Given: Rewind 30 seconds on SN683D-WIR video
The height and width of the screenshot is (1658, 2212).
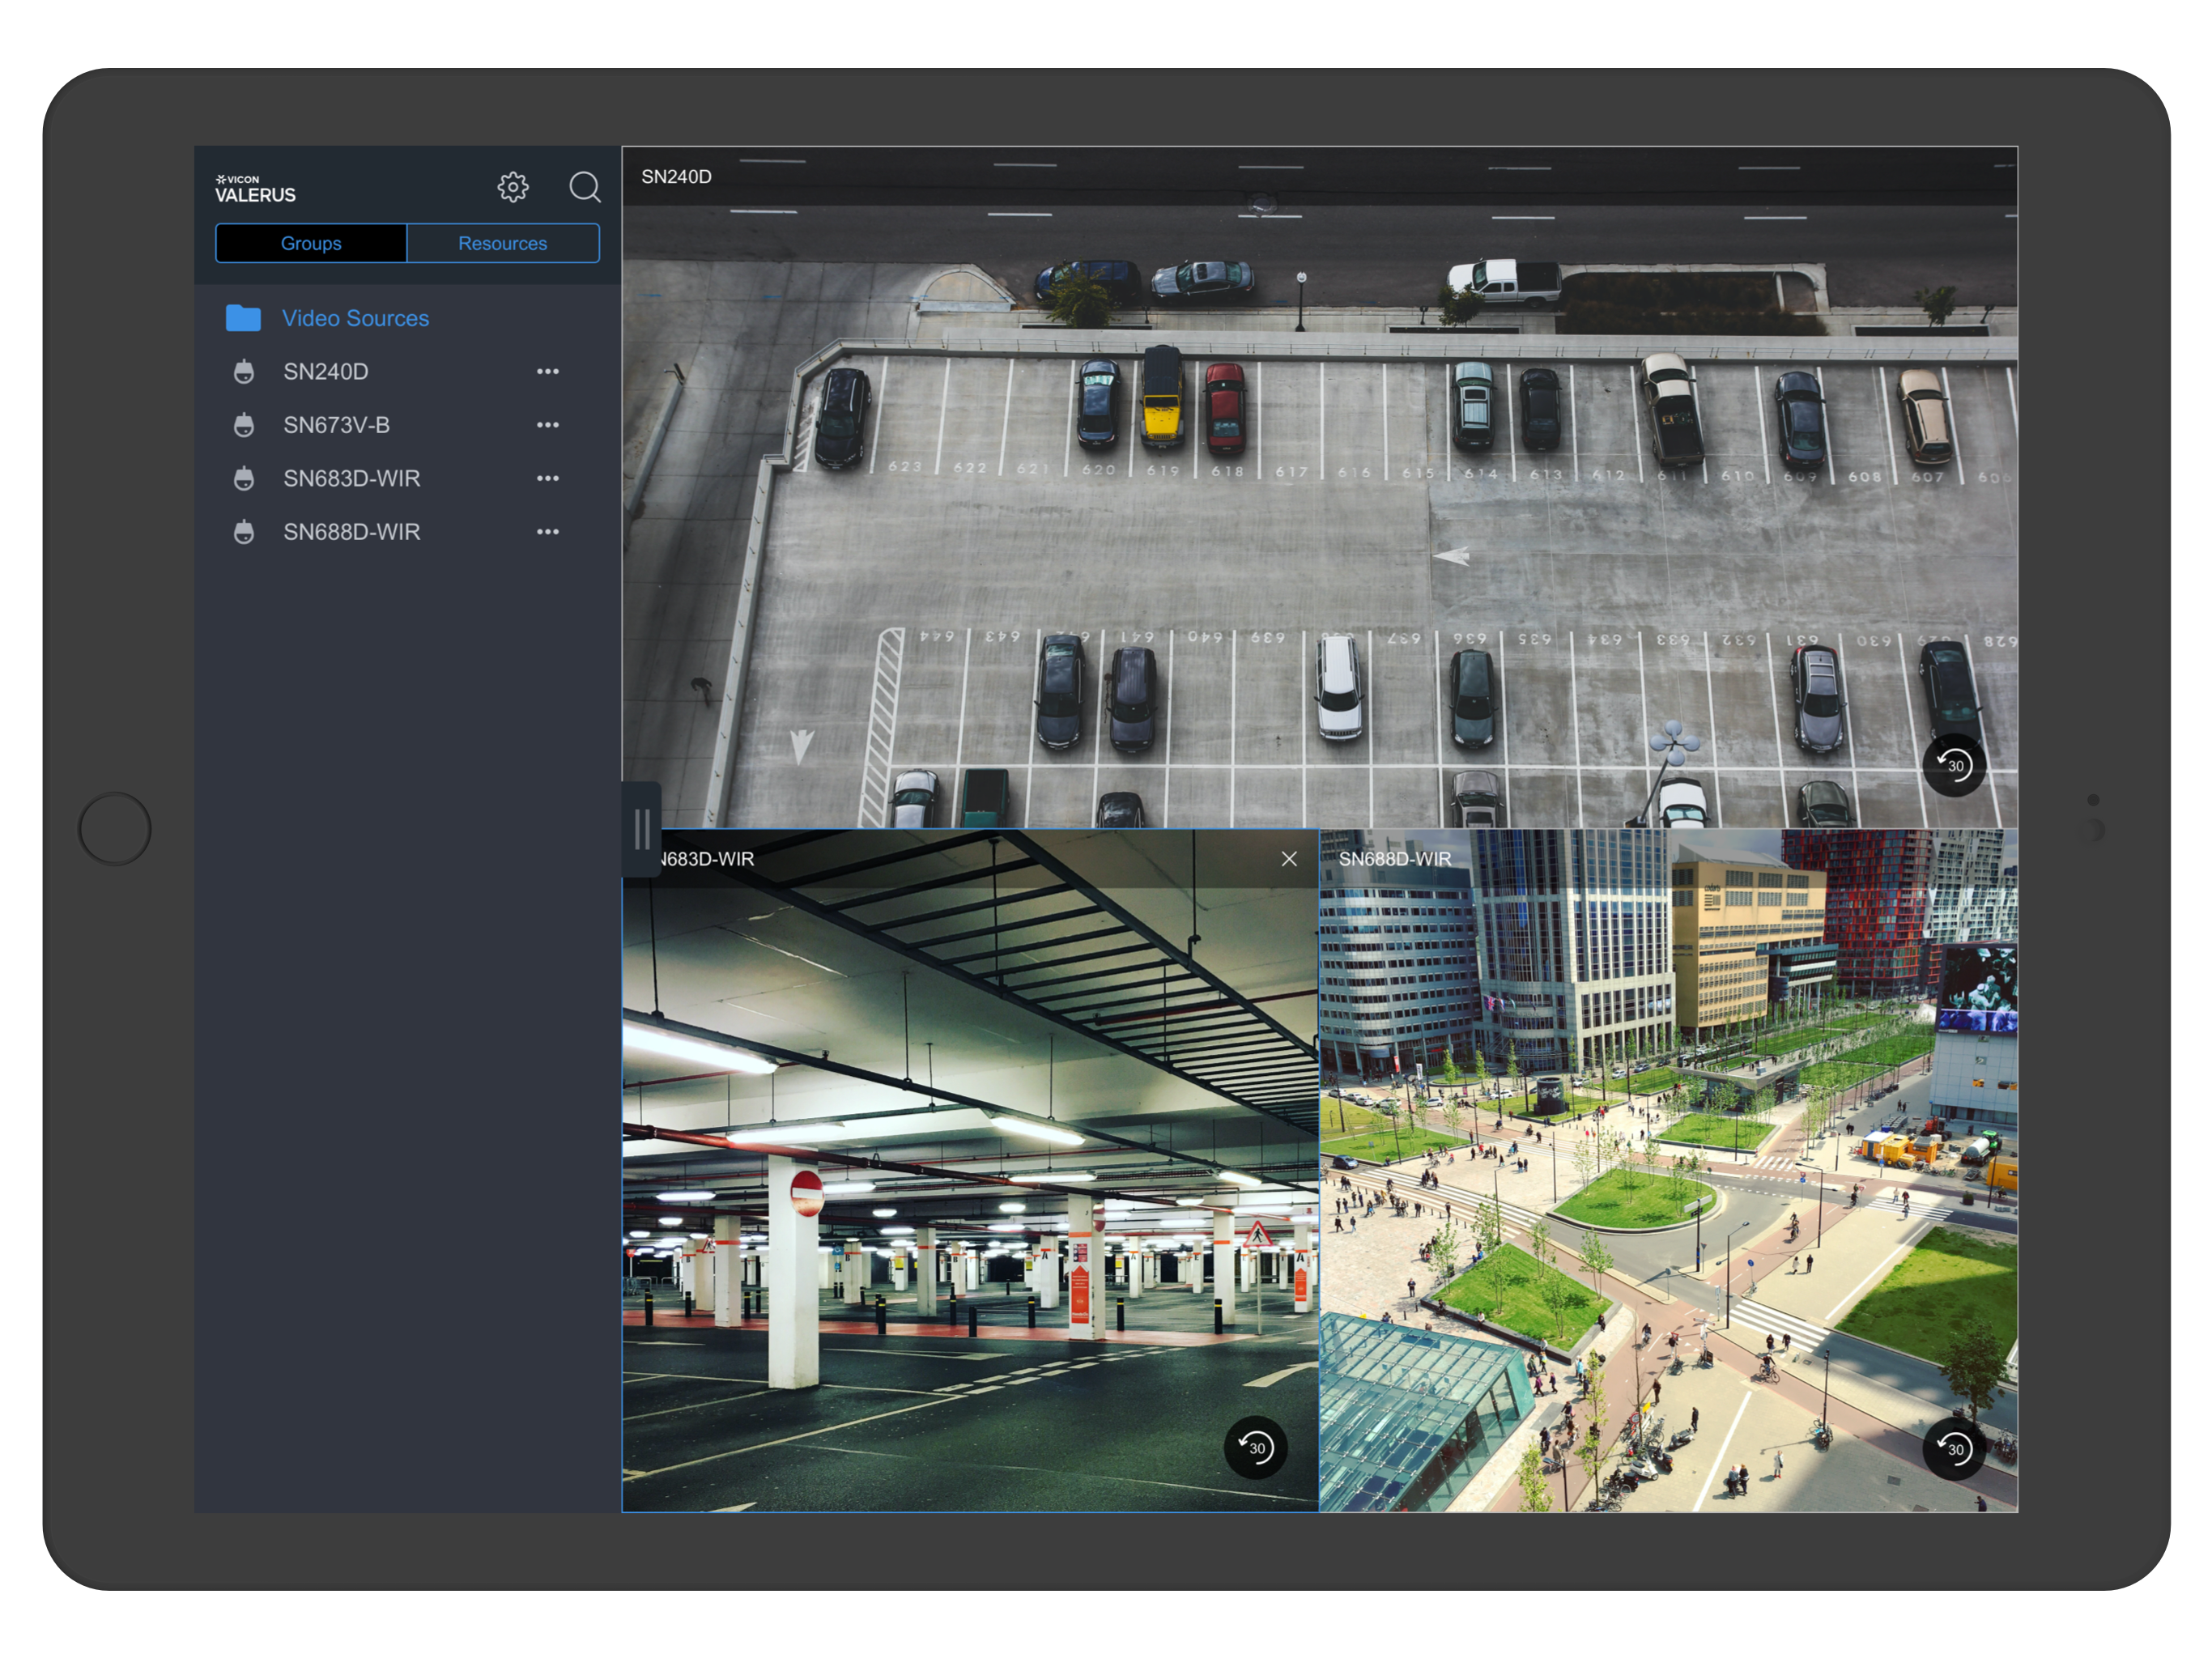Looking at the screenshot, I should pyautogui.click(x=1255, y=1447).
